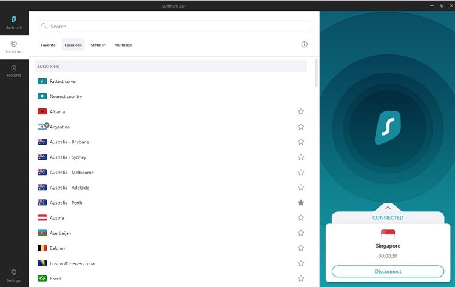
Task: Favorite Albania with its star
Action: coord(301,111)
